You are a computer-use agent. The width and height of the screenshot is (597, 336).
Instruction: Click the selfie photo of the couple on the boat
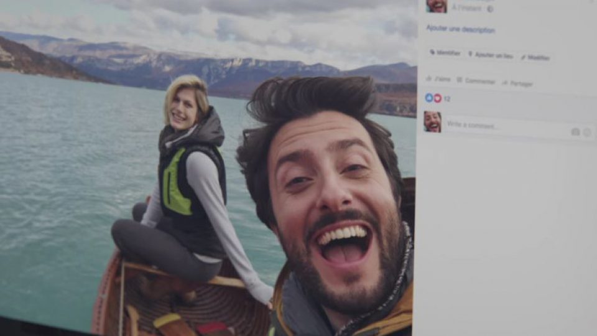pyautogui.click(x=208, y=167)
